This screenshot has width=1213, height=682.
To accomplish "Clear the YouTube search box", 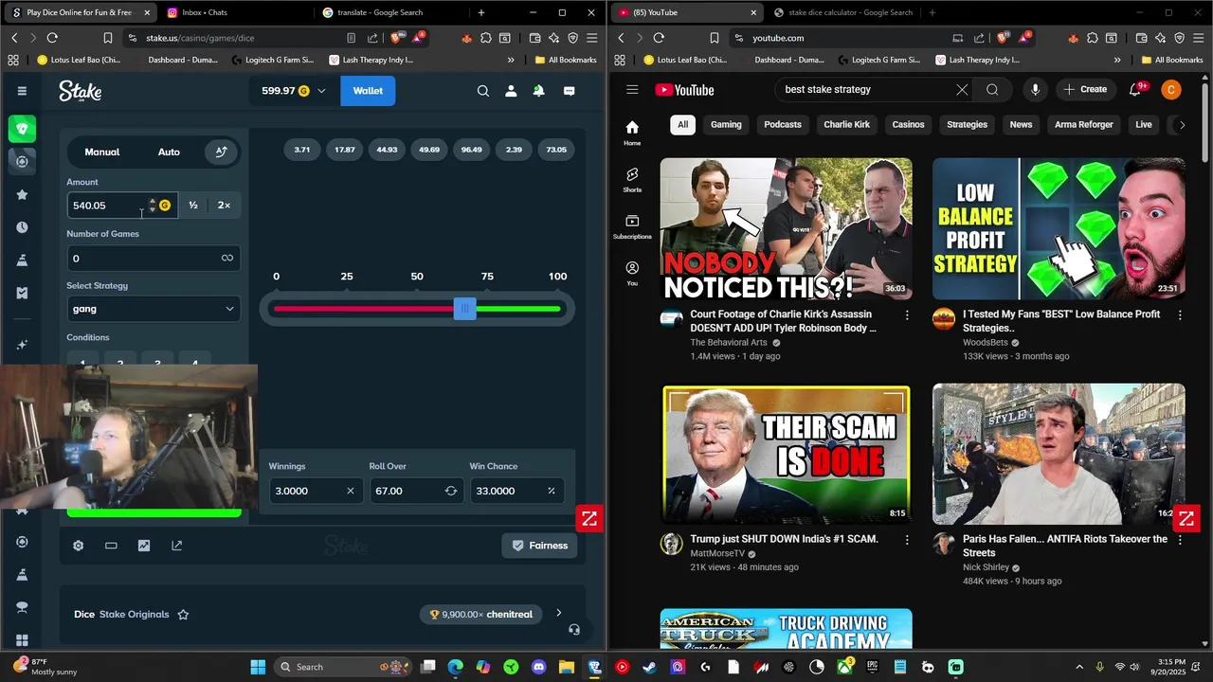I will (962, 90).
